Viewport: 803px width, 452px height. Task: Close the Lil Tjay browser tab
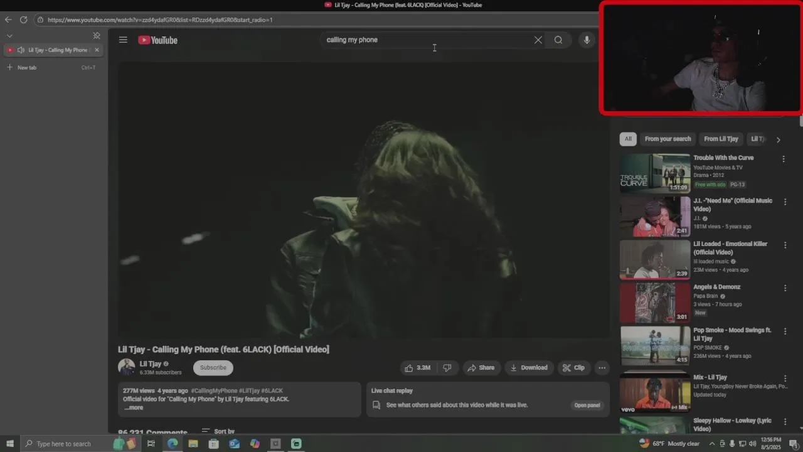point(97,50)
